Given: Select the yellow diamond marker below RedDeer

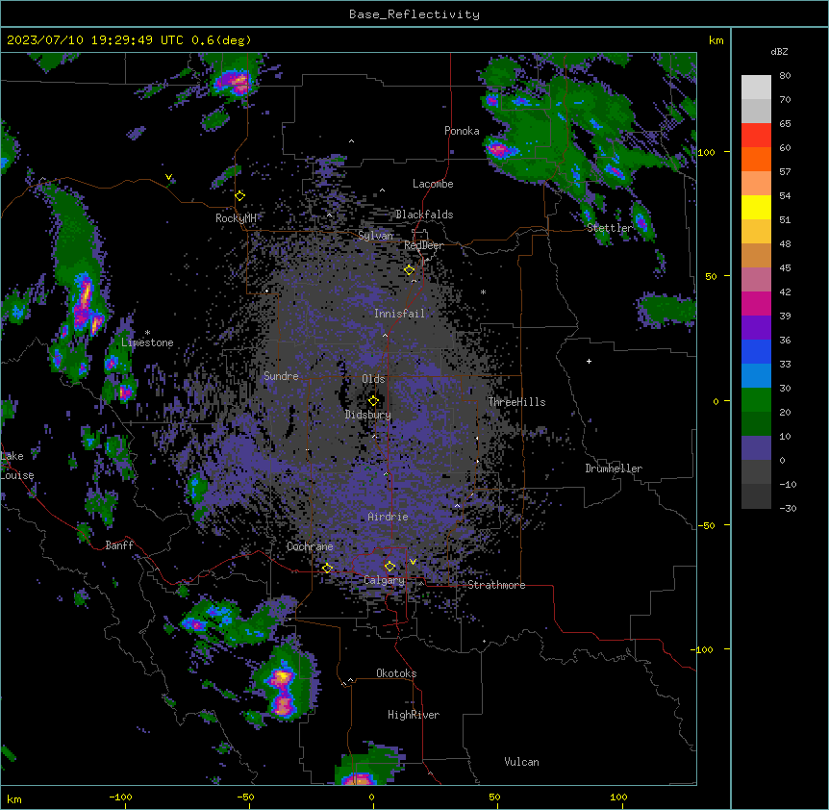Looking at the screenshot, I should pyautogui.click(x=410, y=270).
